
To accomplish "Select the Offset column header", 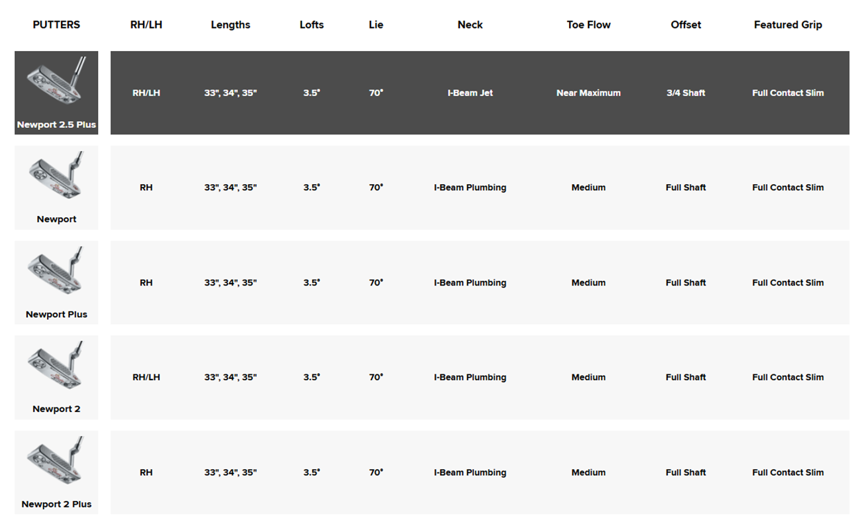I will pos(686,25).
